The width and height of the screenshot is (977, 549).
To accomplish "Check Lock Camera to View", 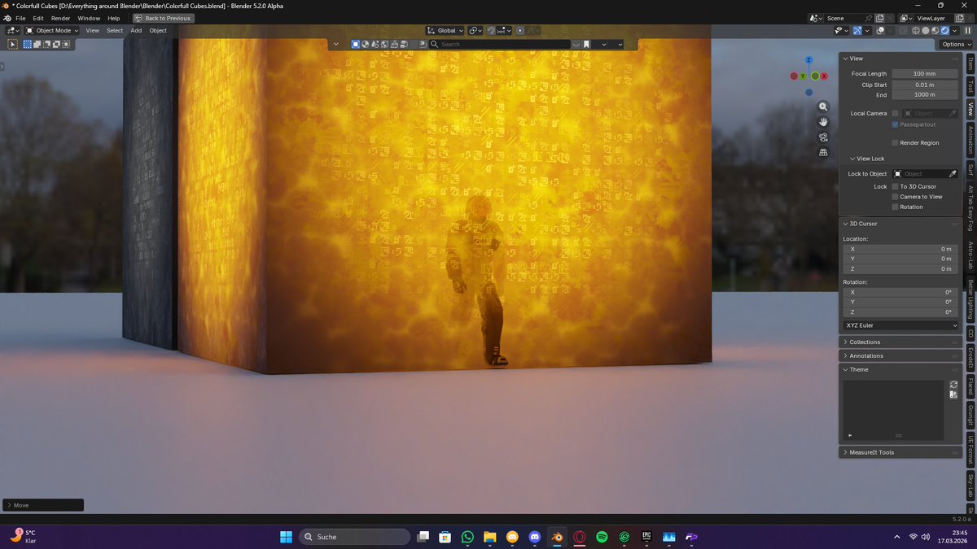I will [x=895, y=197].
